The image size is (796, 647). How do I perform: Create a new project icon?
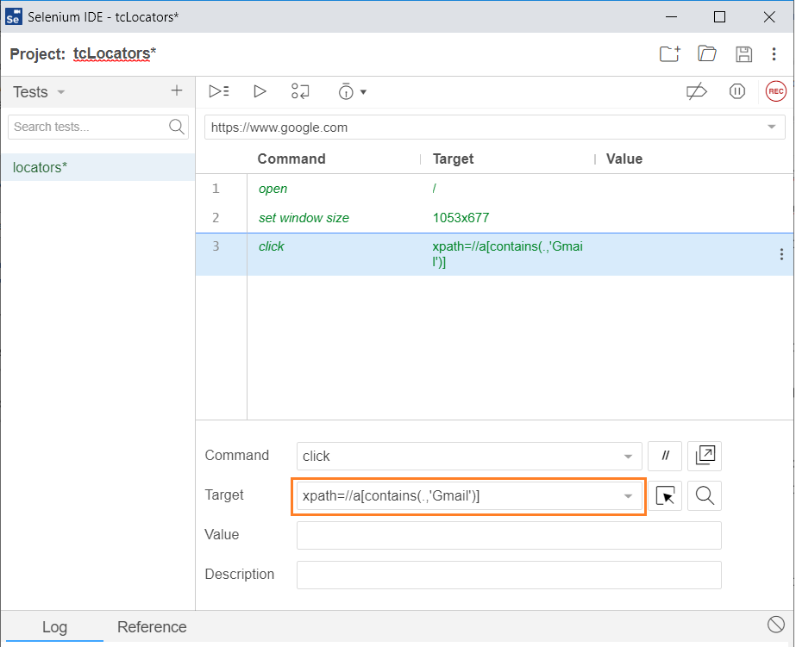click(x=669, y=53)
